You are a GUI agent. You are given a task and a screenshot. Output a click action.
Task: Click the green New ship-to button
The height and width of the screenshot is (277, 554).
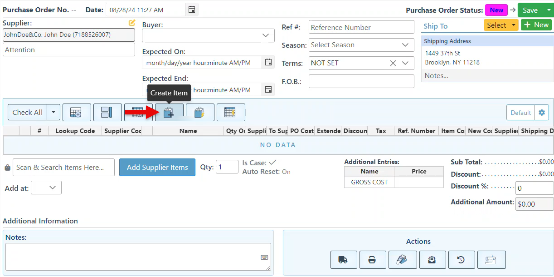[x=536, y=25]
